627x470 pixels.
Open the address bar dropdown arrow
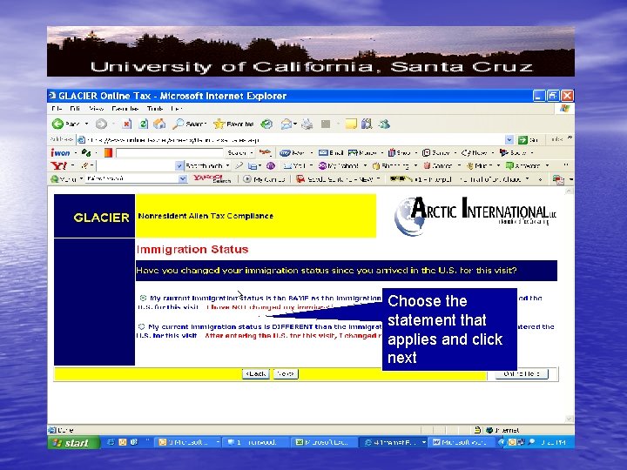[x=509, y=140]
